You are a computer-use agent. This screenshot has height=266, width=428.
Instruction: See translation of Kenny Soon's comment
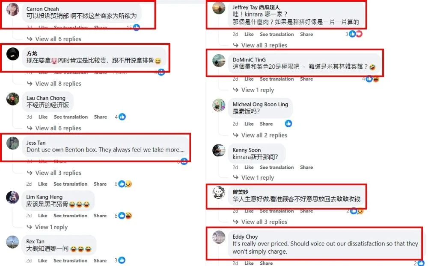tap(277, 167)
